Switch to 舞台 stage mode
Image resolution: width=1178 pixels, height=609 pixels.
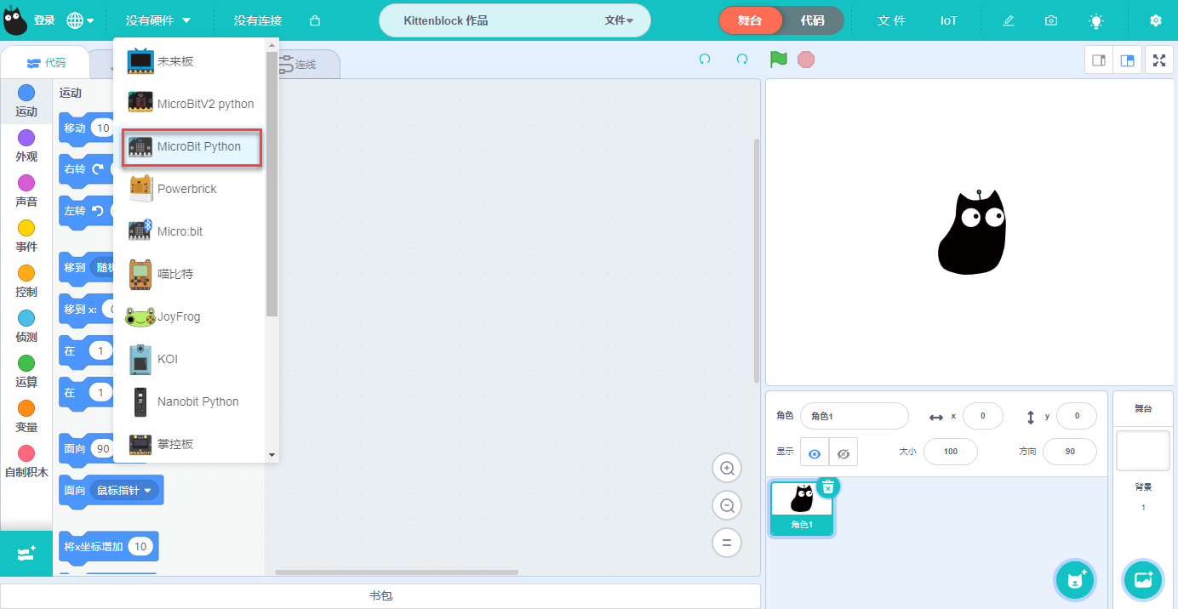pos(750,20)
